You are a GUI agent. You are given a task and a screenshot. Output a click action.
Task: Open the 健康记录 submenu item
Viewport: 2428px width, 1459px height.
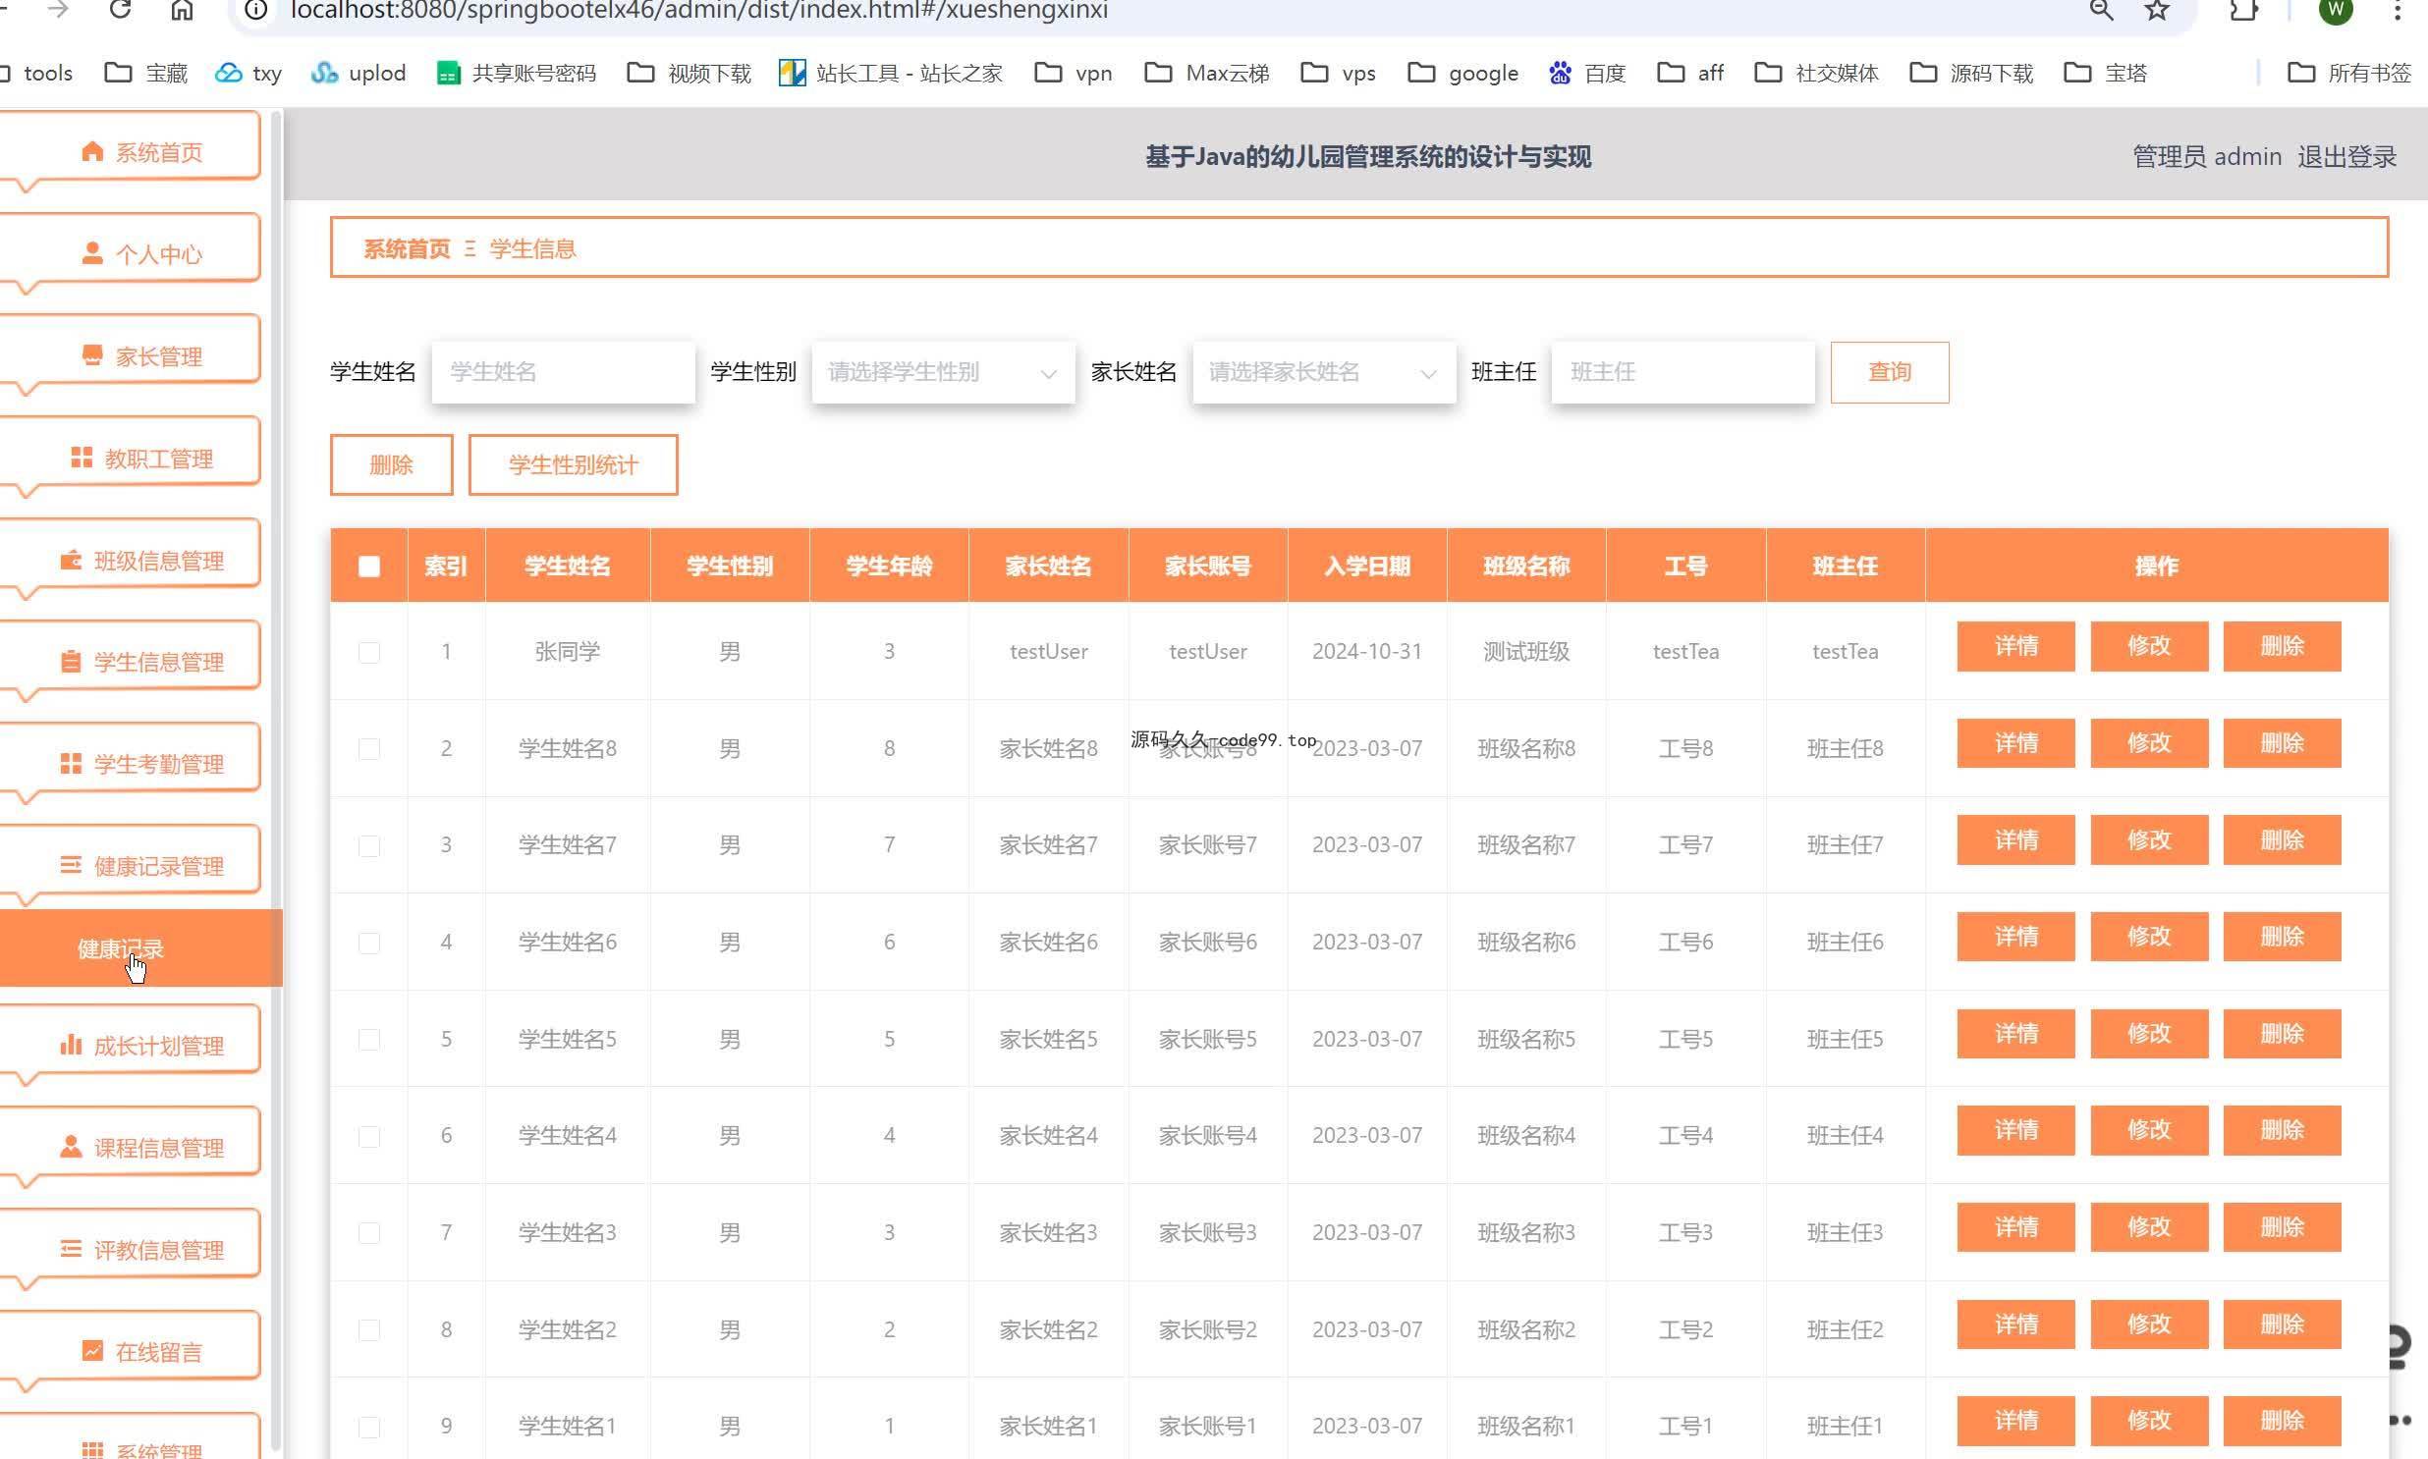pyautogui.click(x=140, y=947)
